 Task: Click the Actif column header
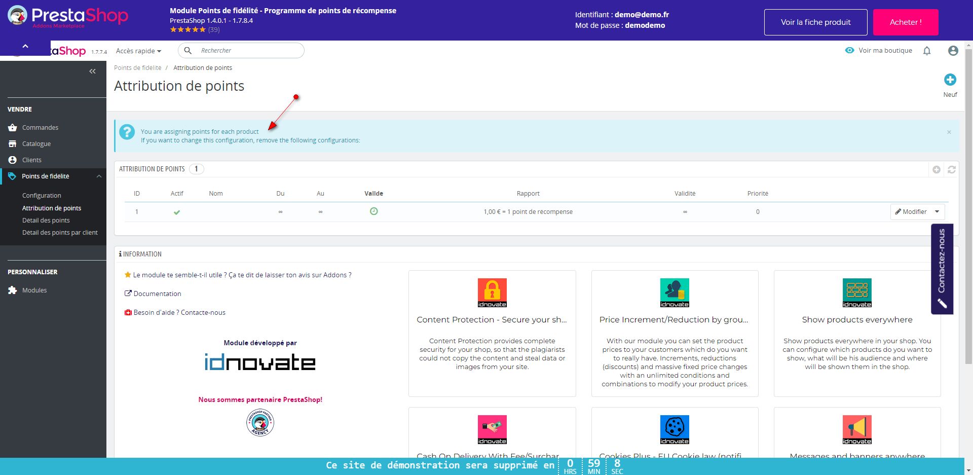click(177, 194)
